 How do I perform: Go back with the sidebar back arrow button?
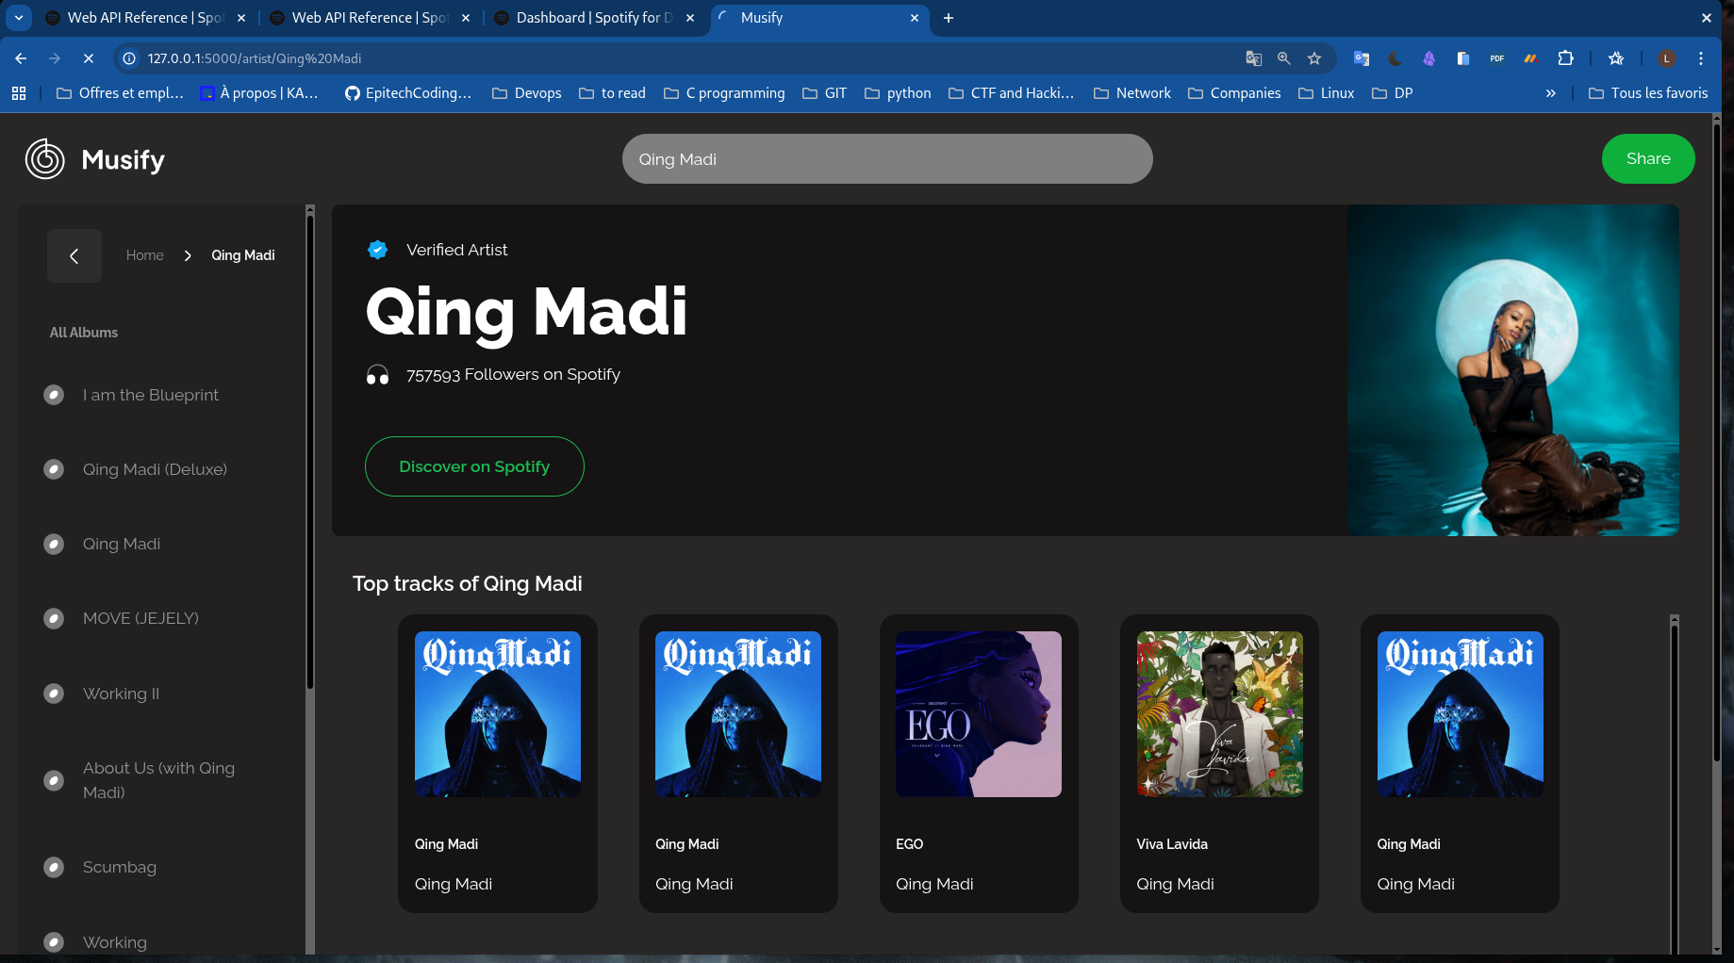pyautogui.click(x=74, y=255)
